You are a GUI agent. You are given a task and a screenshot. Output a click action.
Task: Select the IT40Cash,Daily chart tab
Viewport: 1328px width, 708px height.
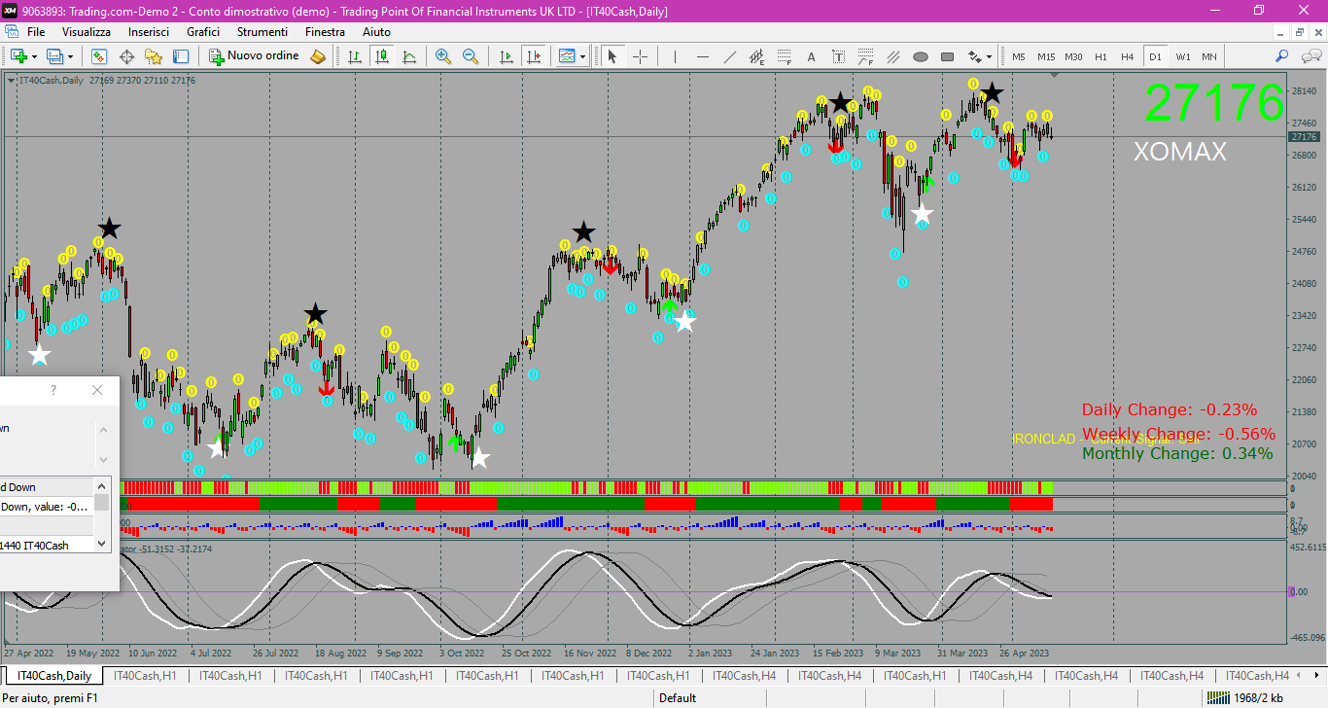pos(54,675)
